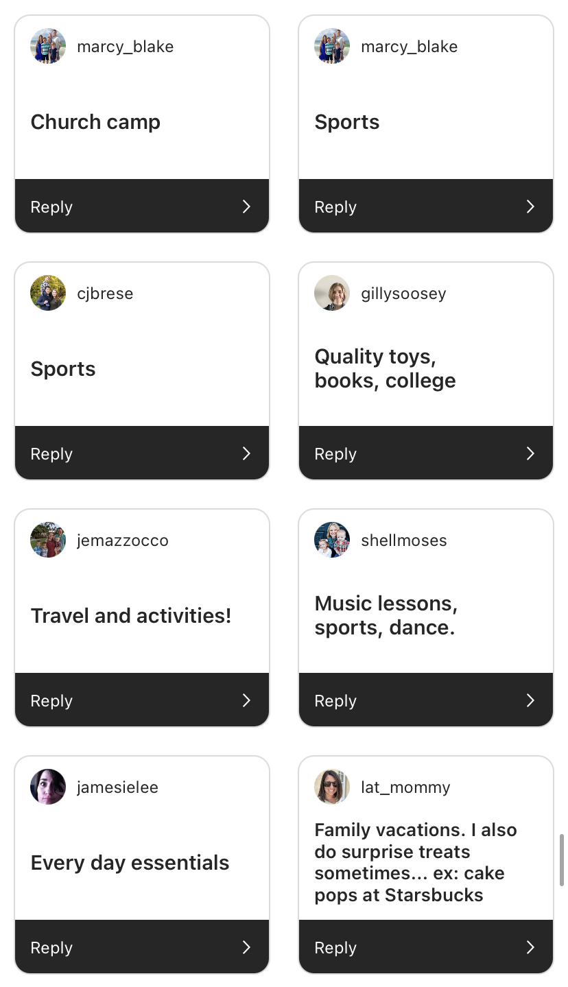
Task: View cjbrese profile picture
Action: click(48, 293)
